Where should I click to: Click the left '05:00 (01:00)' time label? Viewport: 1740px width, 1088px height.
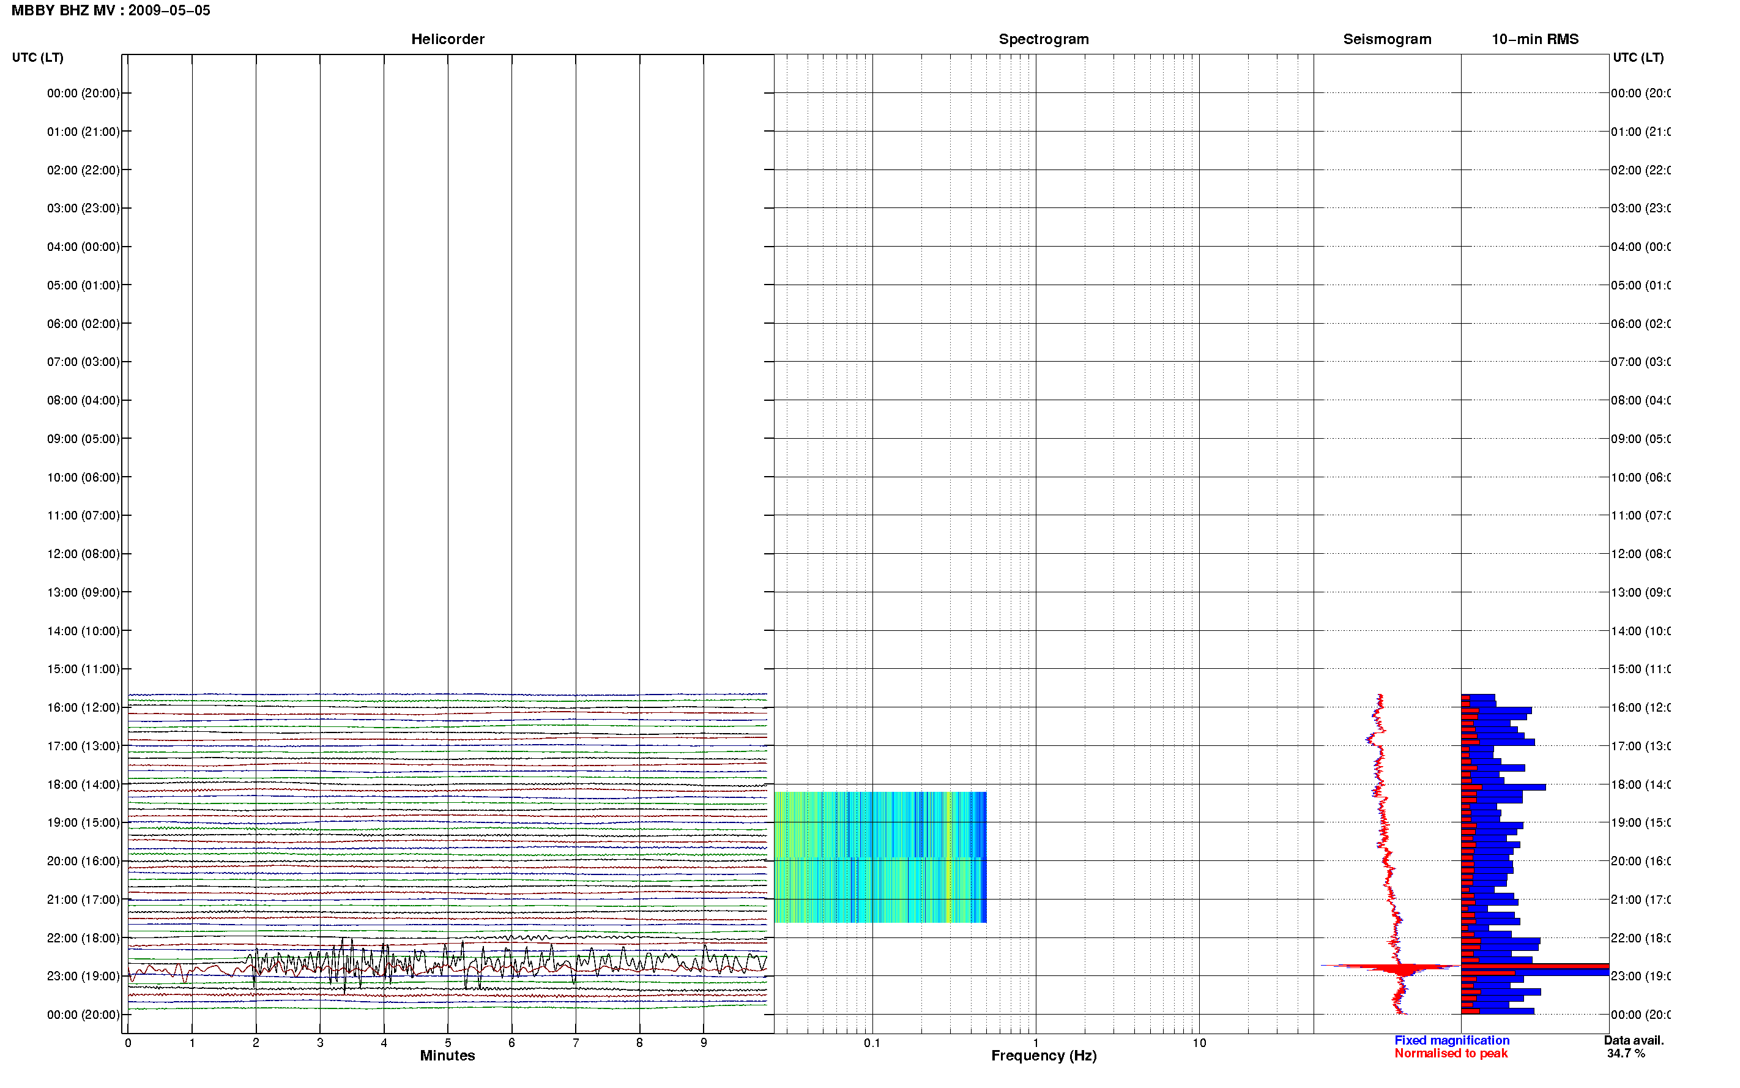(x=83, y=285)
